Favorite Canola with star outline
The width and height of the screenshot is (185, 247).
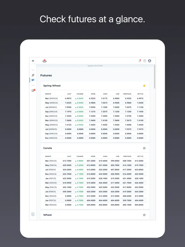pos(144,148)
